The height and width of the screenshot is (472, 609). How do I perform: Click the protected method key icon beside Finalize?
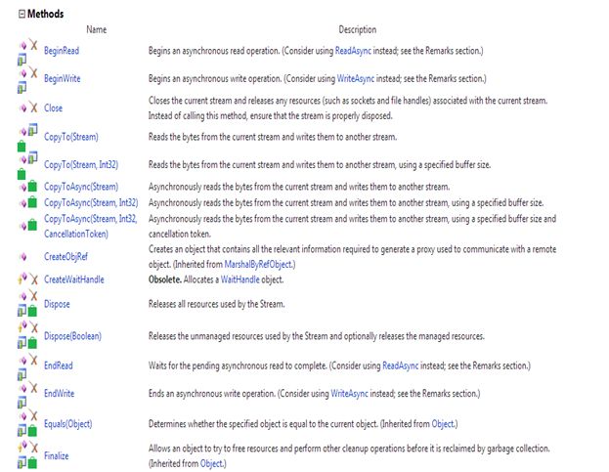[x=22, y=447]
